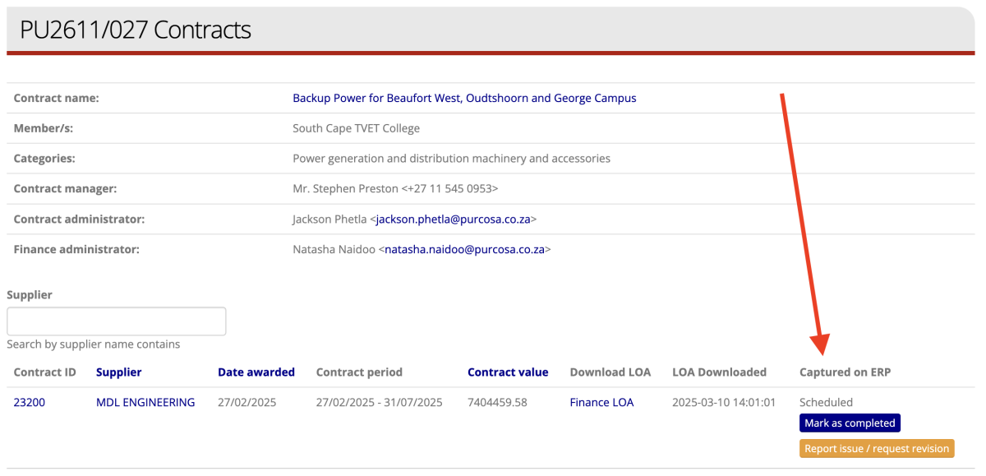Click the LOA Downloaded timestamp 2025-03-10 14:01:01
This screenshot has height=476, width=986.
(722, 403)
